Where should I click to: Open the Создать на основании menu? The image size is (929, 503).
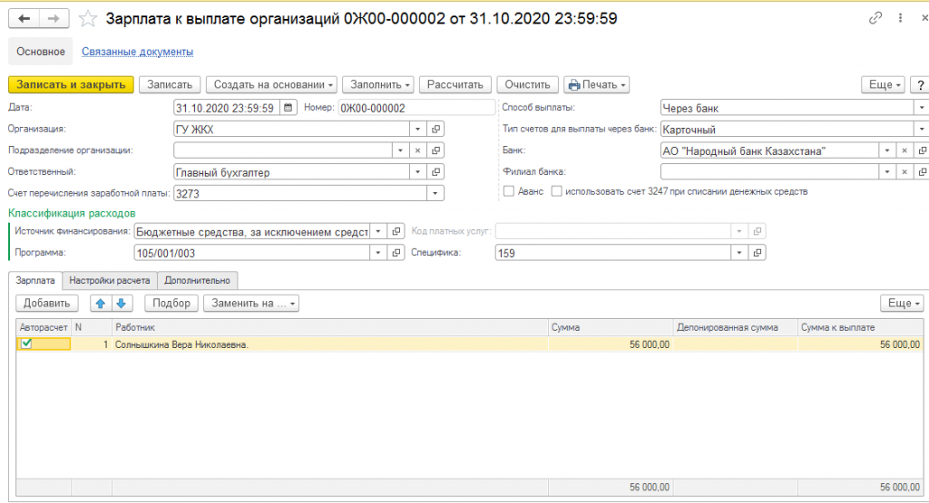pyautogui.click(x=272, y=84)
